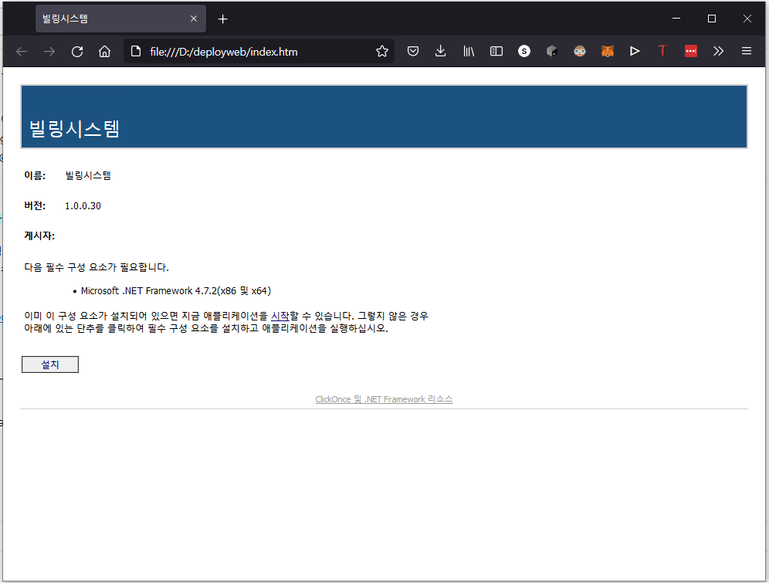The height and width of the screenshot is (583, 769).
Task: Open ClickOnce 및 .NET Framework 리소스 link
Action: 384,399
